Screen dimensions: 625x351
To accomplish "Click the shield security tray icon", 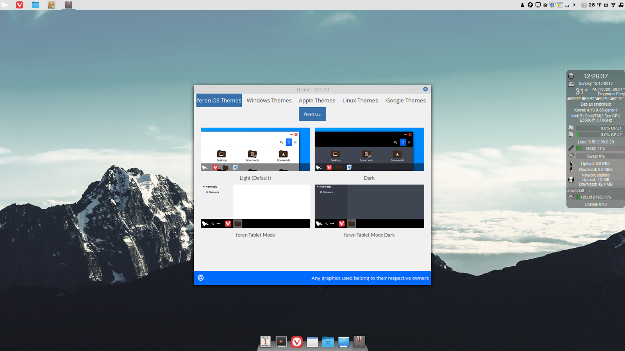I will [552, 5].
